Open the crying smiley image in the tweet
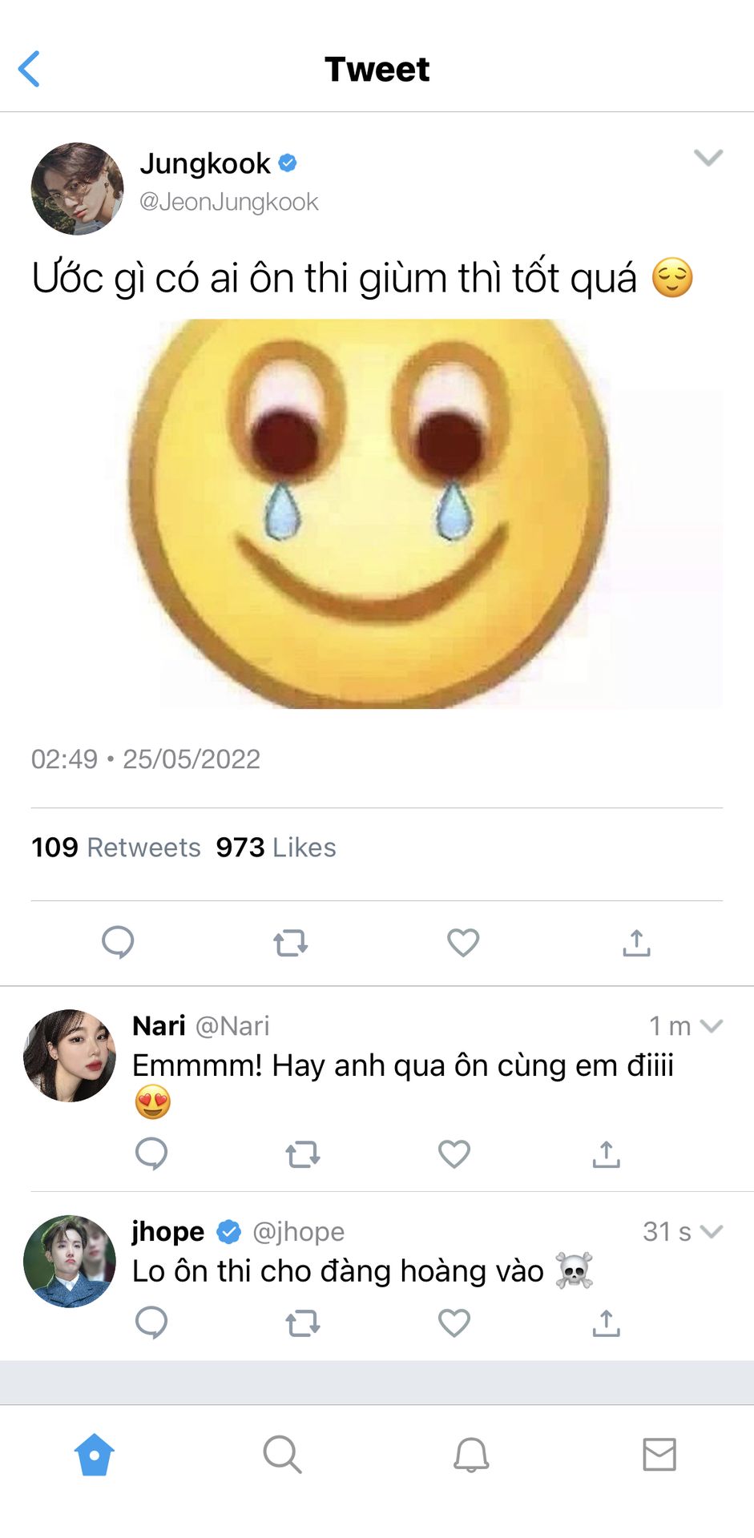 (x=377, y=513)
